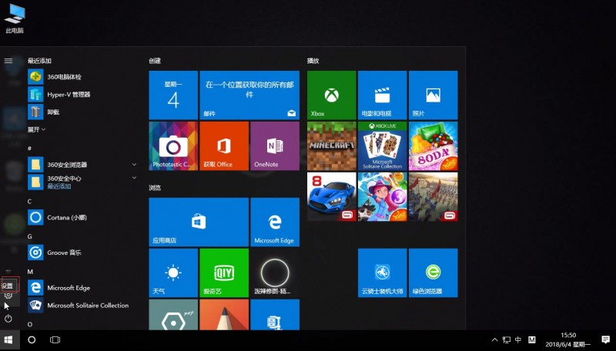Open the 应用商店 store tile
616x351 pixels.
[199, 222]
